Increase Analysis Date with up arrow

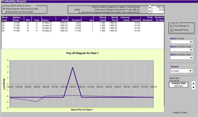193,83
